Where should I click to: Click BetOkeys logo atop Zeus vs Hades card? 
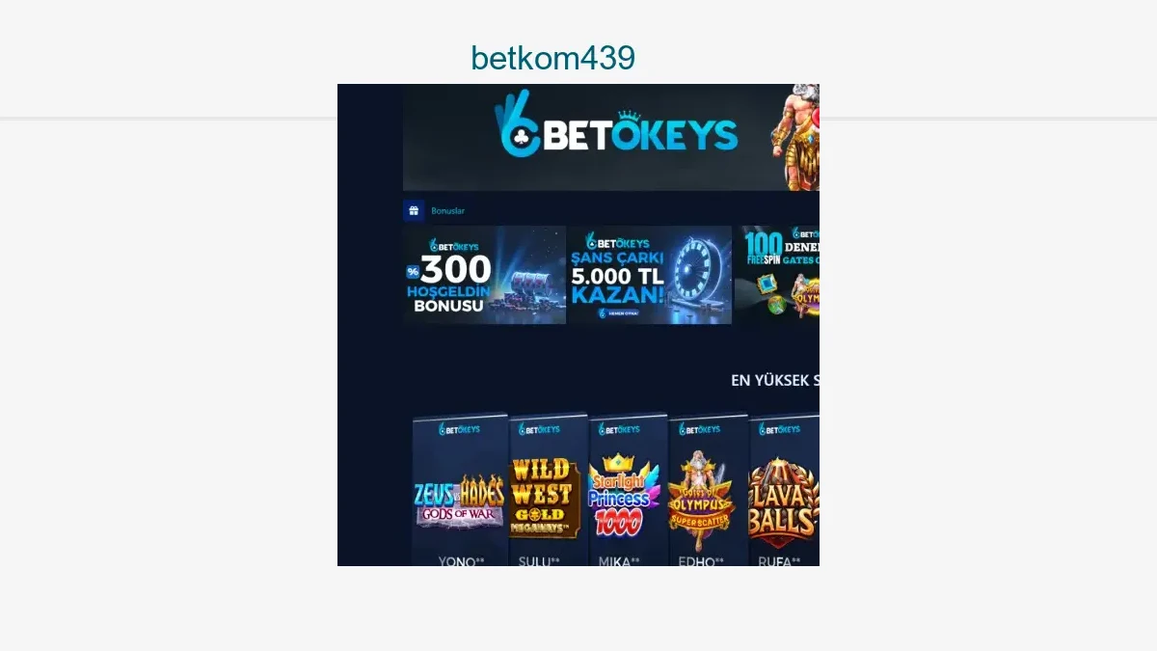point(459,428)
